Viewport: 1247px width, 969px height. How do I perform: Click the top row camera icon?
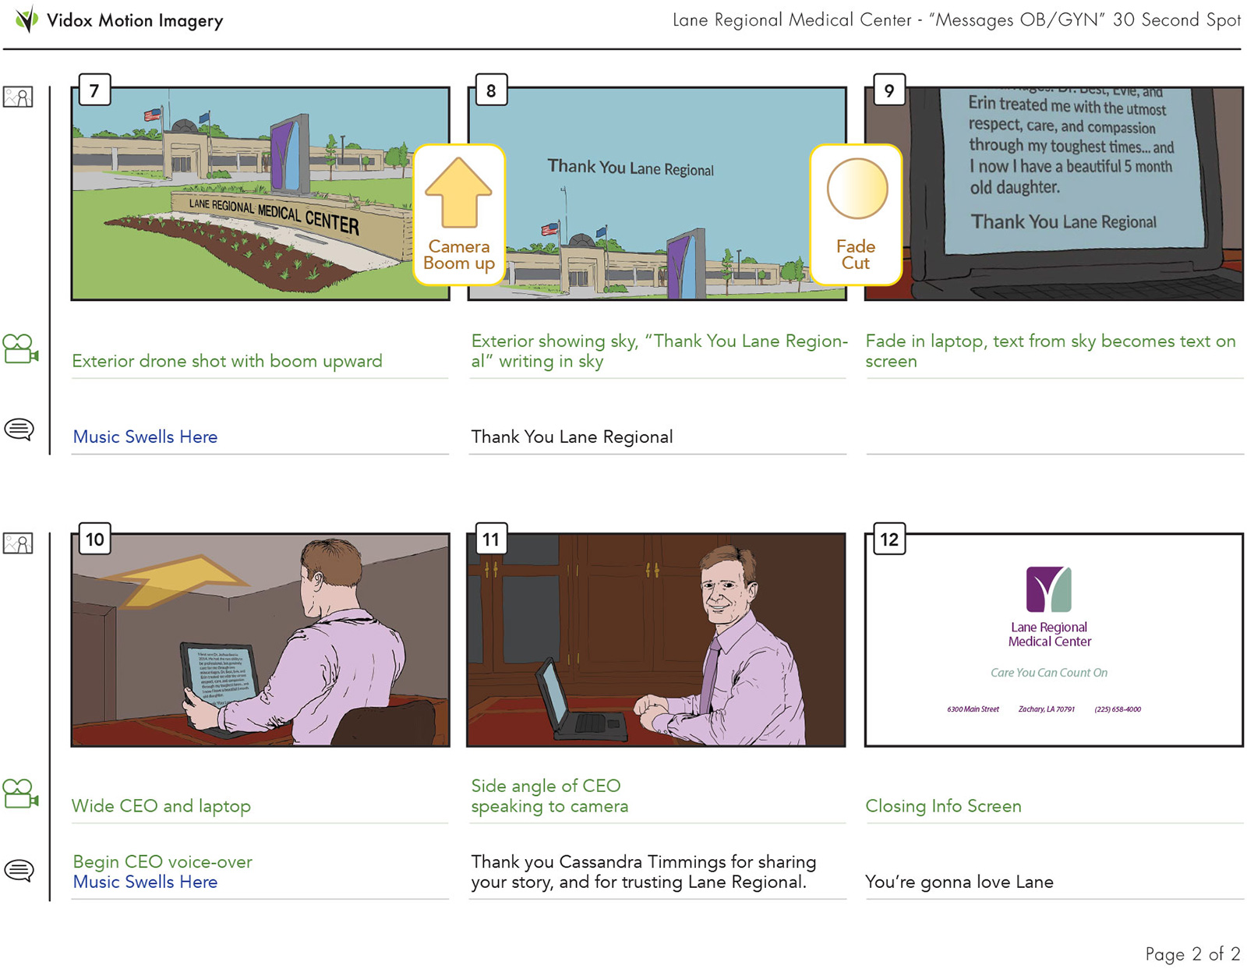[20, 348]
